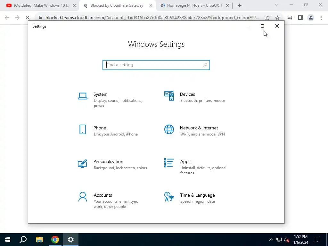Open the notification center icon
328x246 pixels.
[x=317, y=240]
